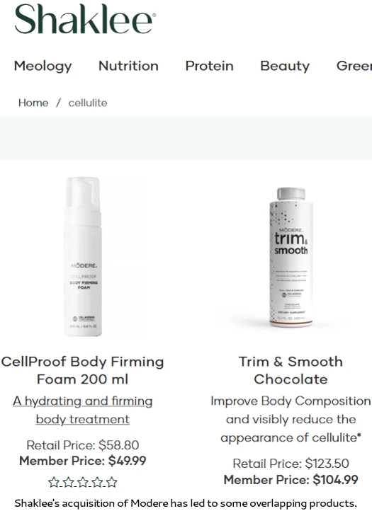Screen dimensions: 372x511
Task: Open the Protein menu item
Action: point(210,66)
